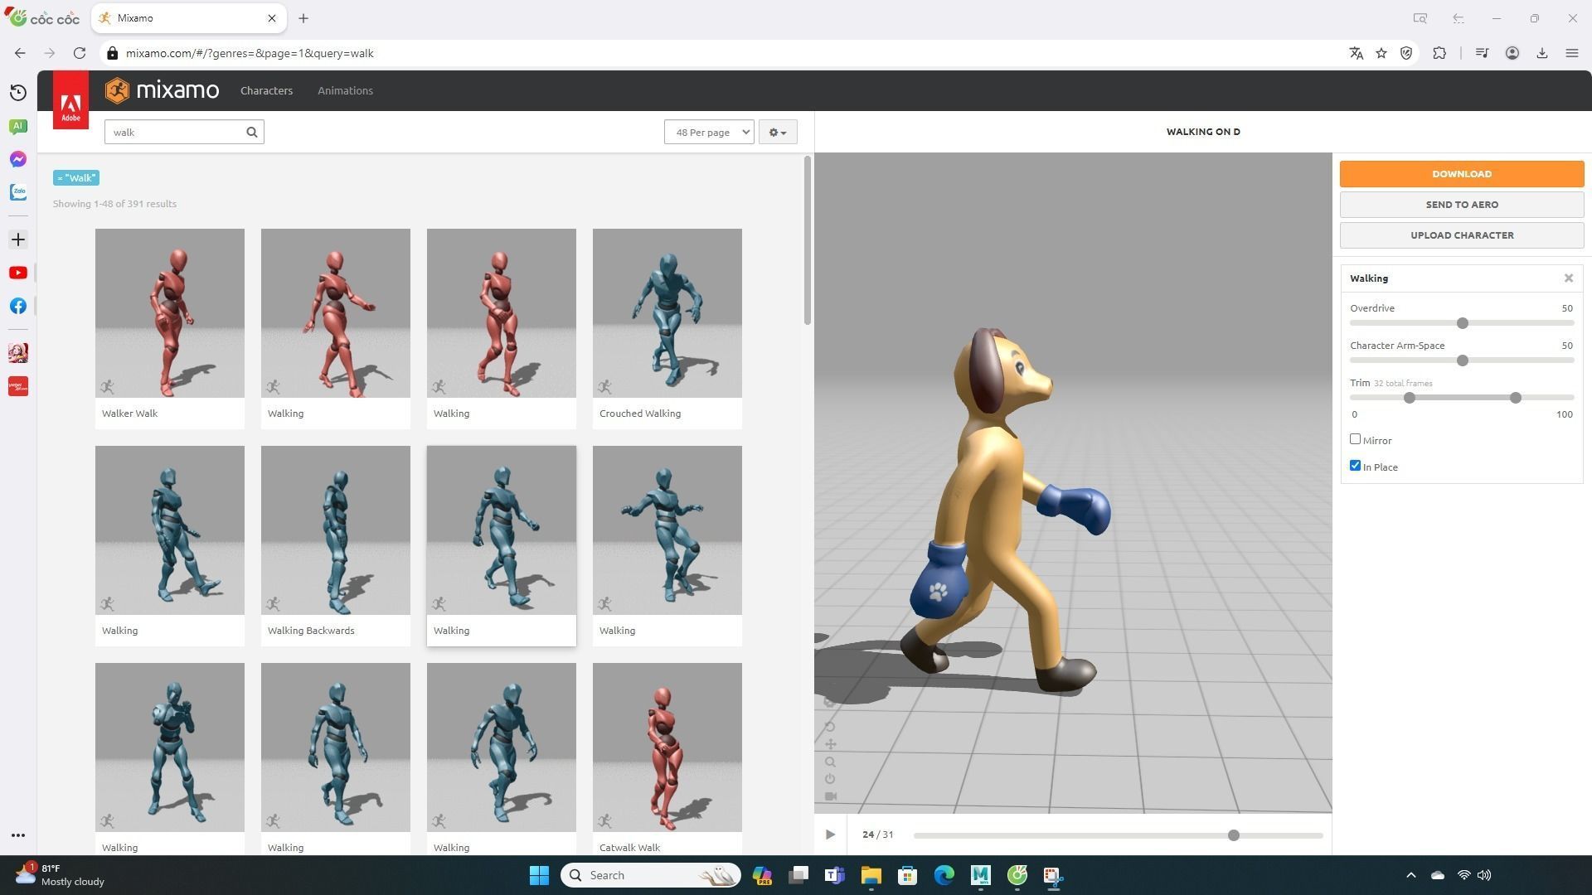This screenshot has width=1592, height=895.
Task: Open the browser downloads icon
Action: 1542,53
